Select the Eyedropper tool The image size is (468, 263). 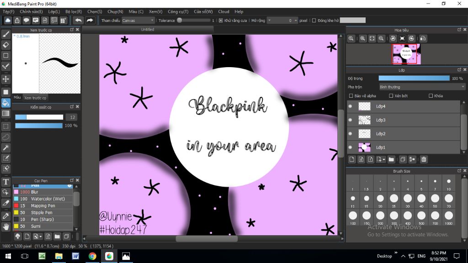coord(5,216)
